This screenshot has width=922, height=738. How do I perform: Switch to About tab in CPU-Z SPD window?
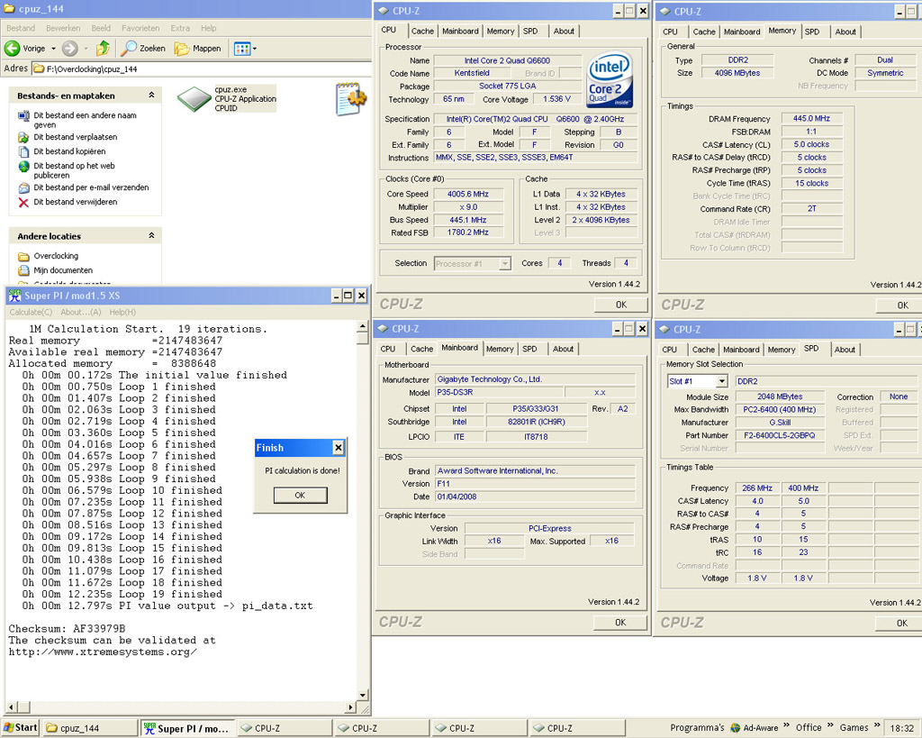coord(845,350)
